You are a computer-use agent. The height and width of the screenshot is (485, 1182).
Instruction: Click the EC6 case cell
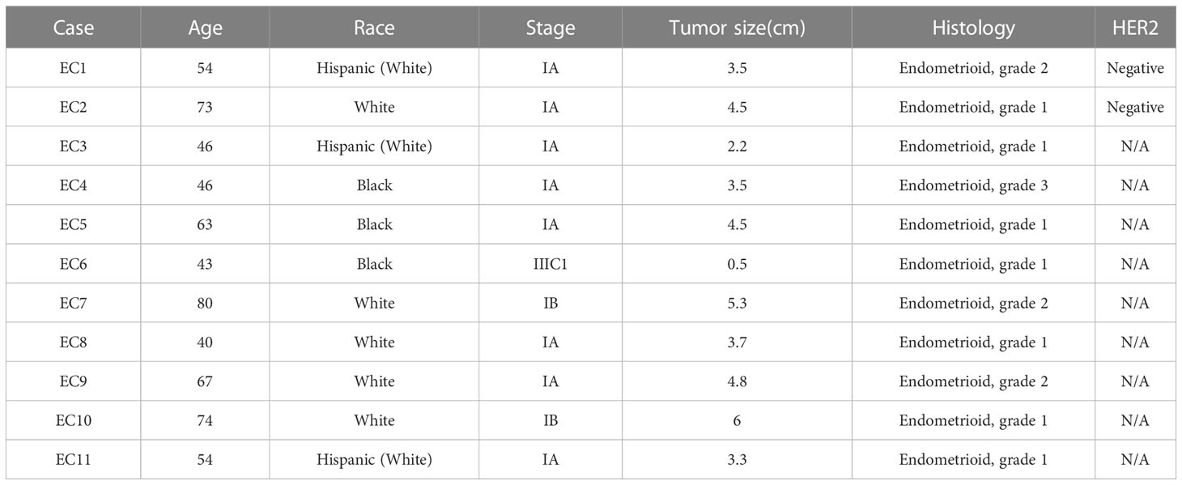73,264
